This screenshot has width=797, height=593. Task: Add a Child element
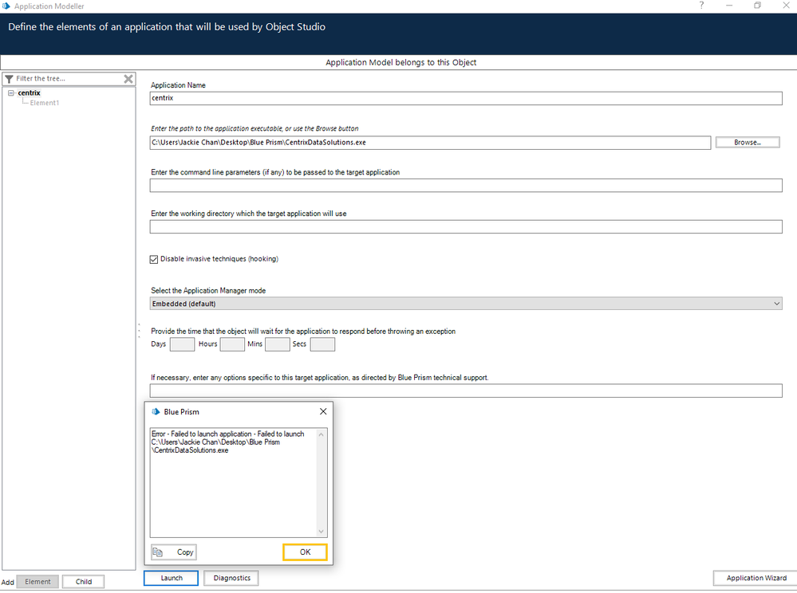pos(84,582)
